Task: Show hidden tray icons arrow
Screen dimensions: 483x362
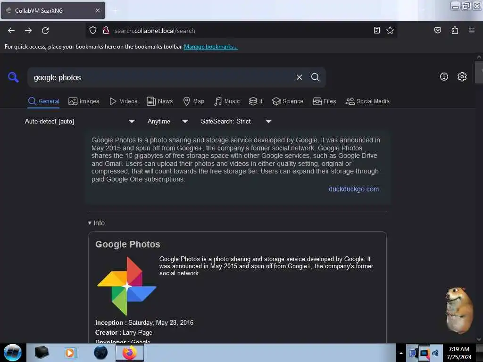Action: click(x=401, y=353)
